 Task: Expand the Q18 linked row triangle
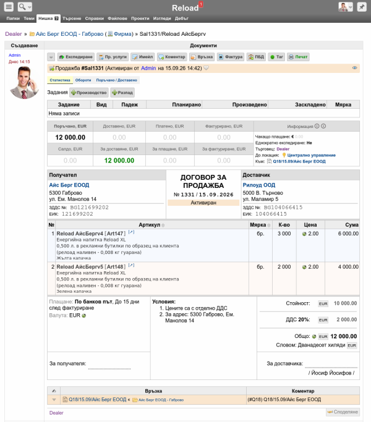[x=54, y=400]
